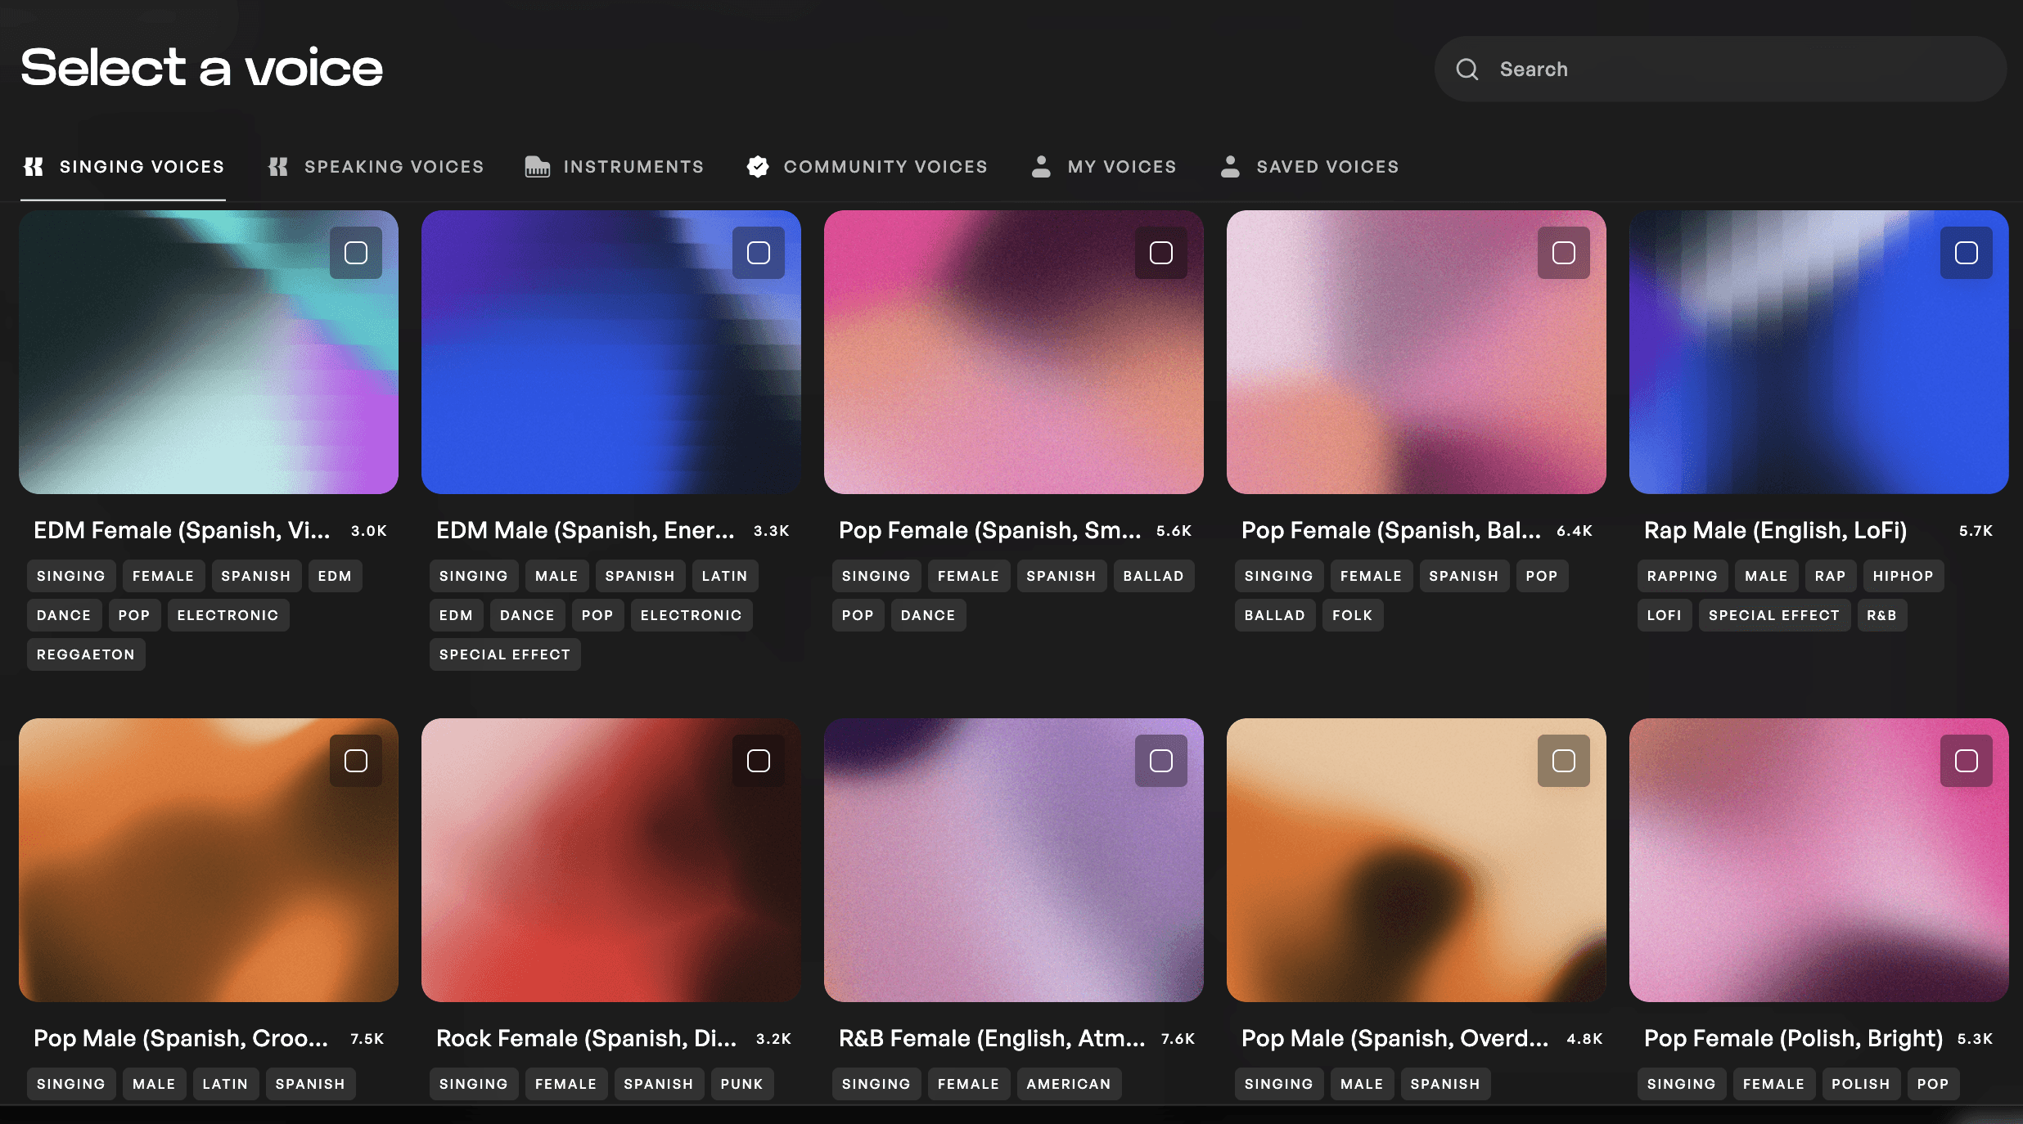2023x1124 pixels.
Task: Click the LOFI tag on Rap Male
Action: [x=1665, y=615]
